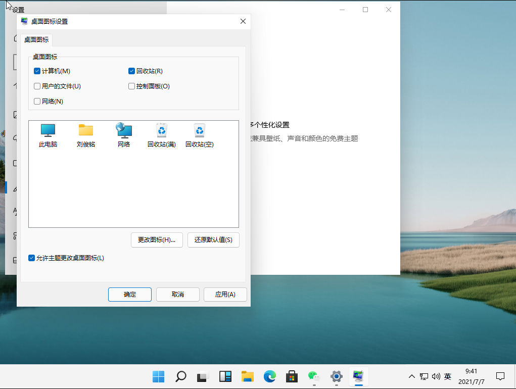Disable 允许主题更改桌面图标(L)
Viewport: 516px width, 389px height.
coord(31,258)
